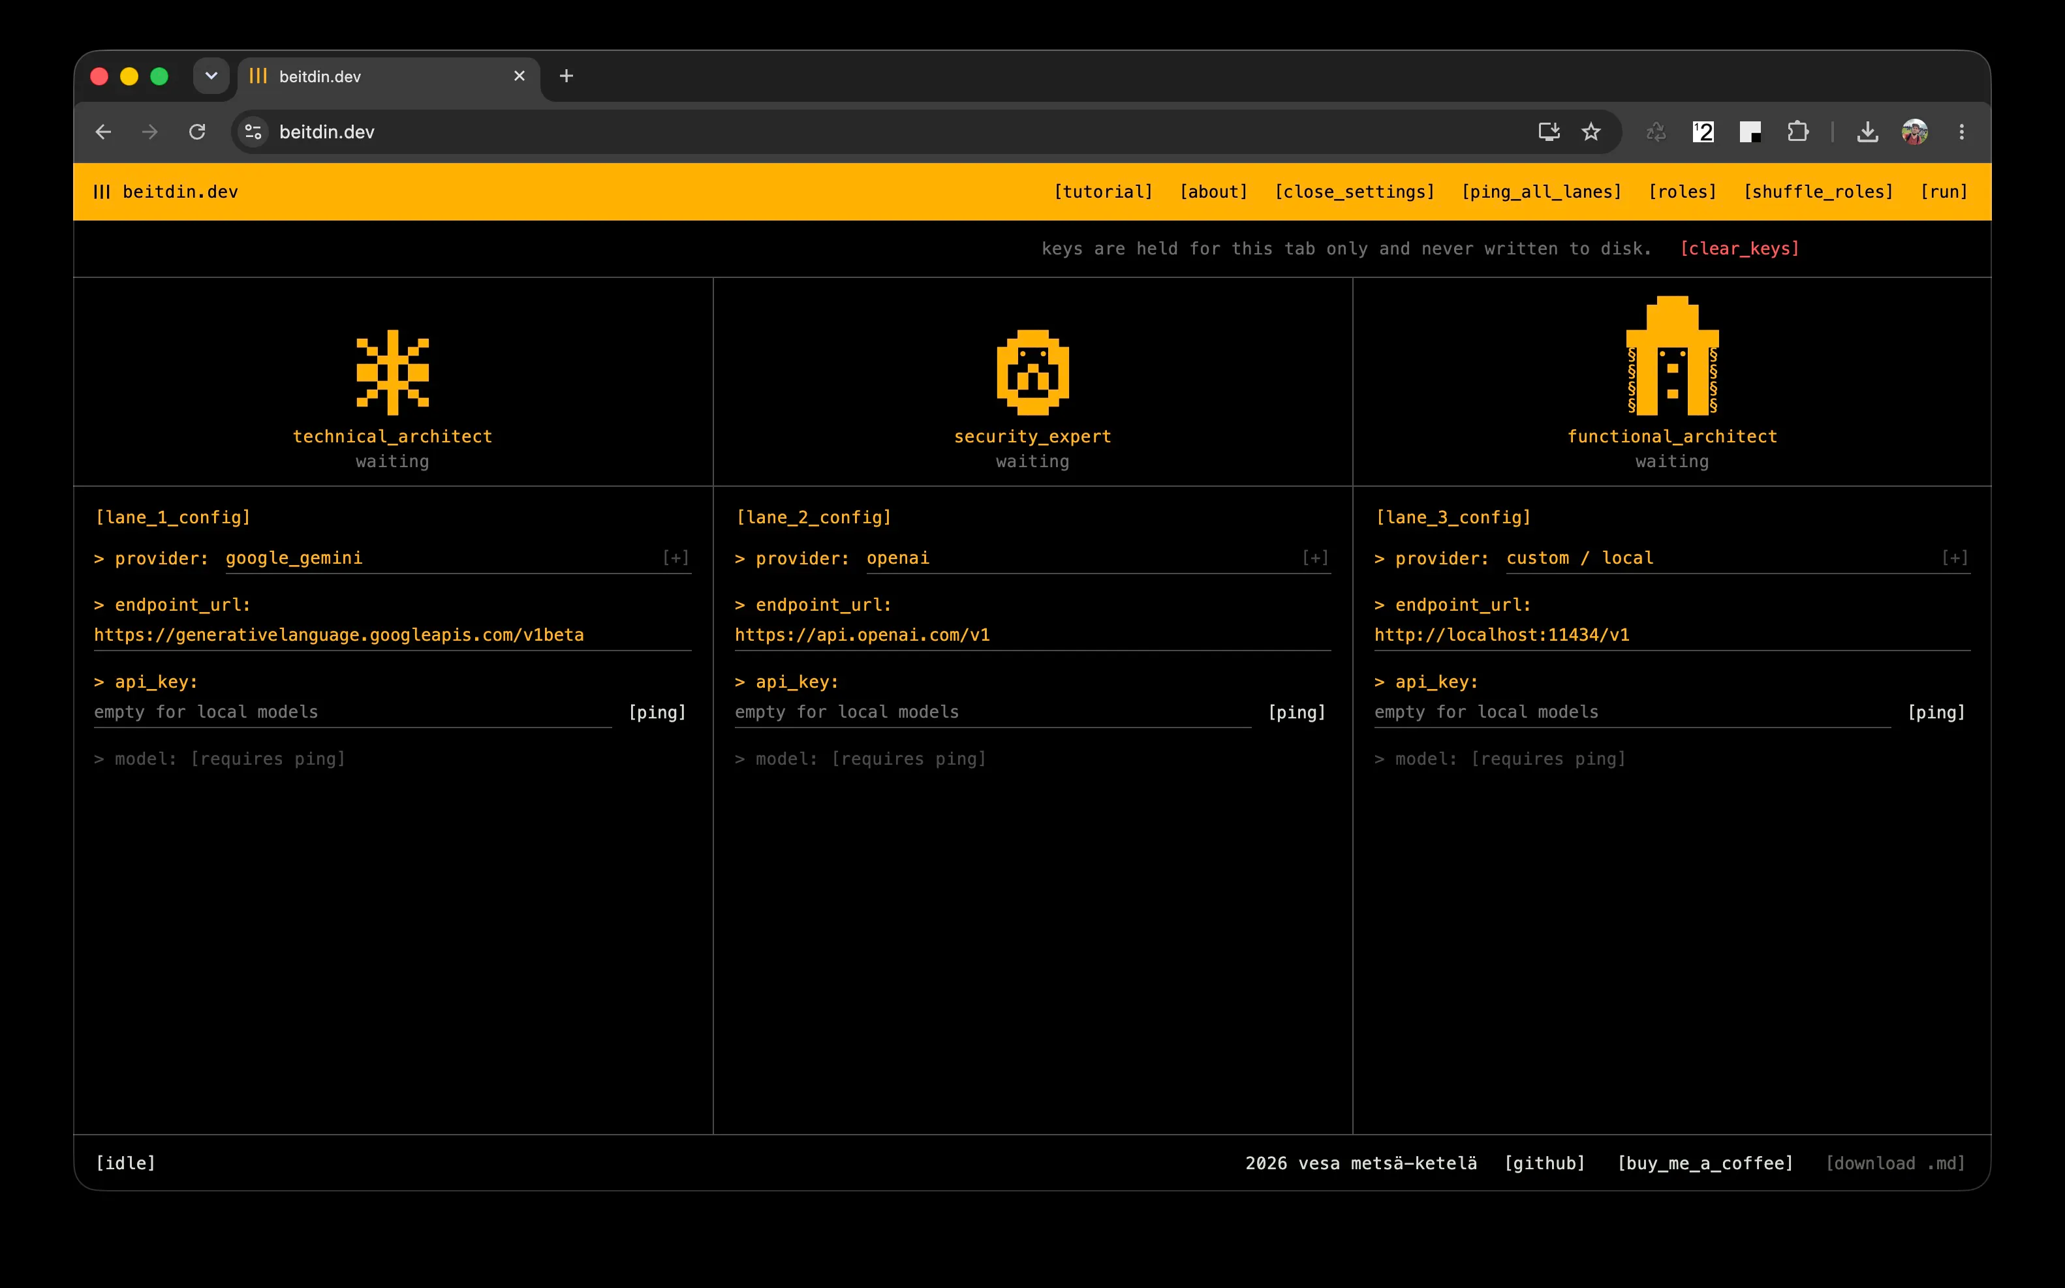This screenshot has height=1288, width=2065.
Task: Click the technical_architect sun avatar icon
Action: click(393, 373)
